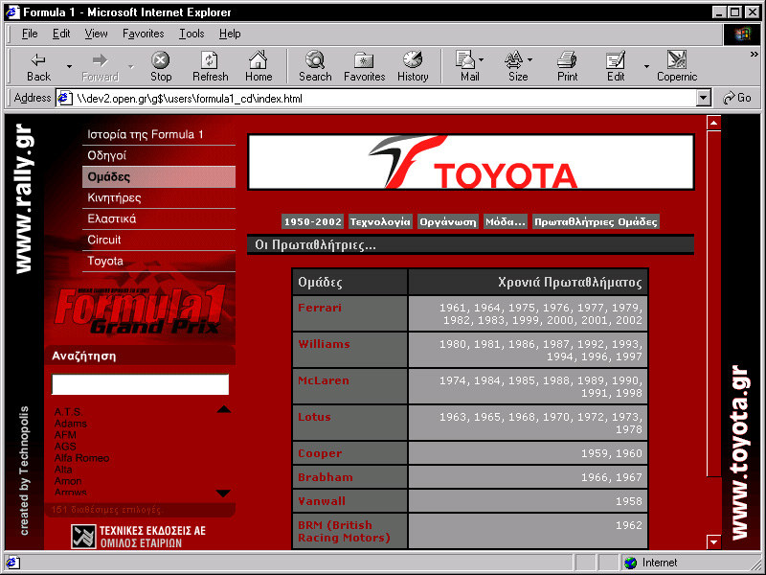The height and width of the screenshot is (575, 766).
Task: Expand the Forward history dropdown arrow
Action: click(130, 66)
